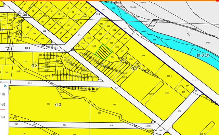Select parcel 283

[x=34, y=124]
